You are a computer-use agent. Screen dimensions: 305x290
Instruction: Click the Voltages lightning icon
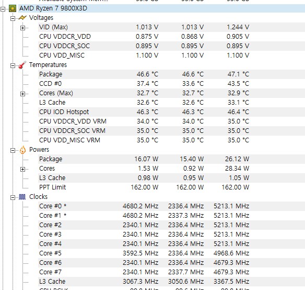[22, 18]
